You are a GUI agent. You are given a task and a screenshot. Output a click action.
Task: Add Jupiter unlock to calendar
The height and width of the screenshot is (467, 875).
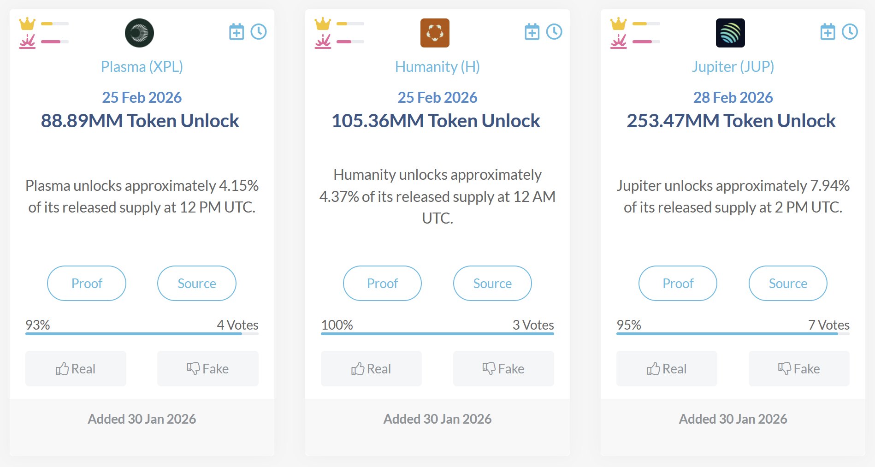pos(828,32)
